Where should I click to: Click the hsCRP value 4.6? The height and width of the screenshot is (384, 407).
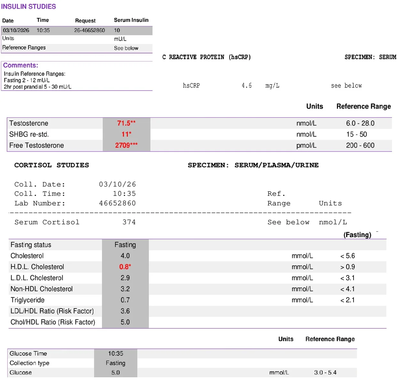[x=247, y=85]
